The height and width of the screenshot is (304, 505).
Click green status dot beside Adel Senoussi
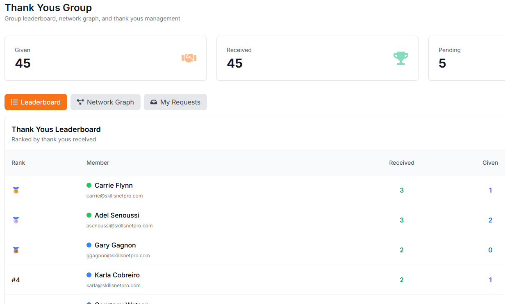coord(89,216)
